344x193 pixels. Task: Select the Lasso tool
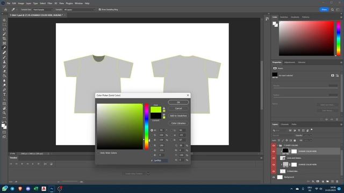4,29
